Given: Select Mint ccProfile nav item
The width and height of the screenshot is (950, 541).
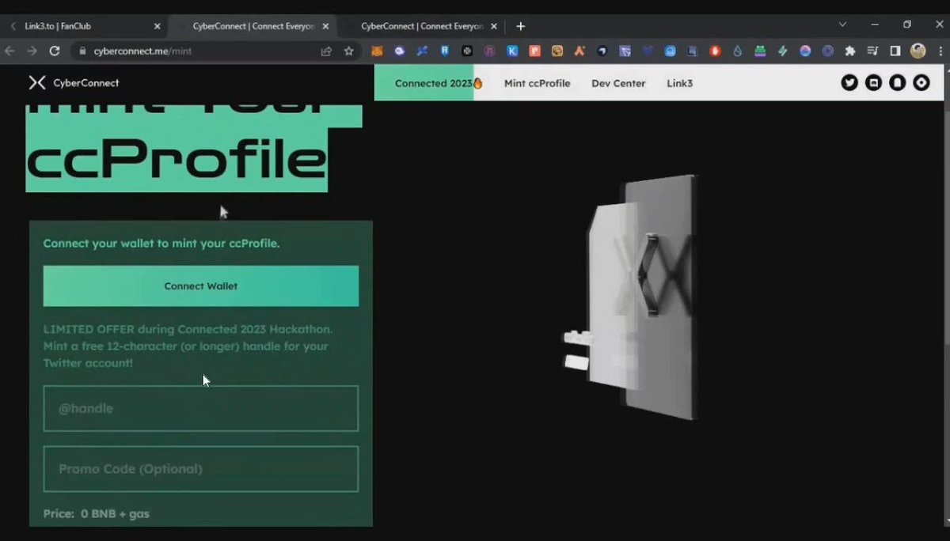Looking at the screenshot, I should pos(537,83).
